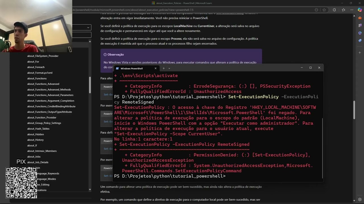The height and width of the screenshot is (204, 364).
Task: Open about_Jobs article
Action: [34, 157]
